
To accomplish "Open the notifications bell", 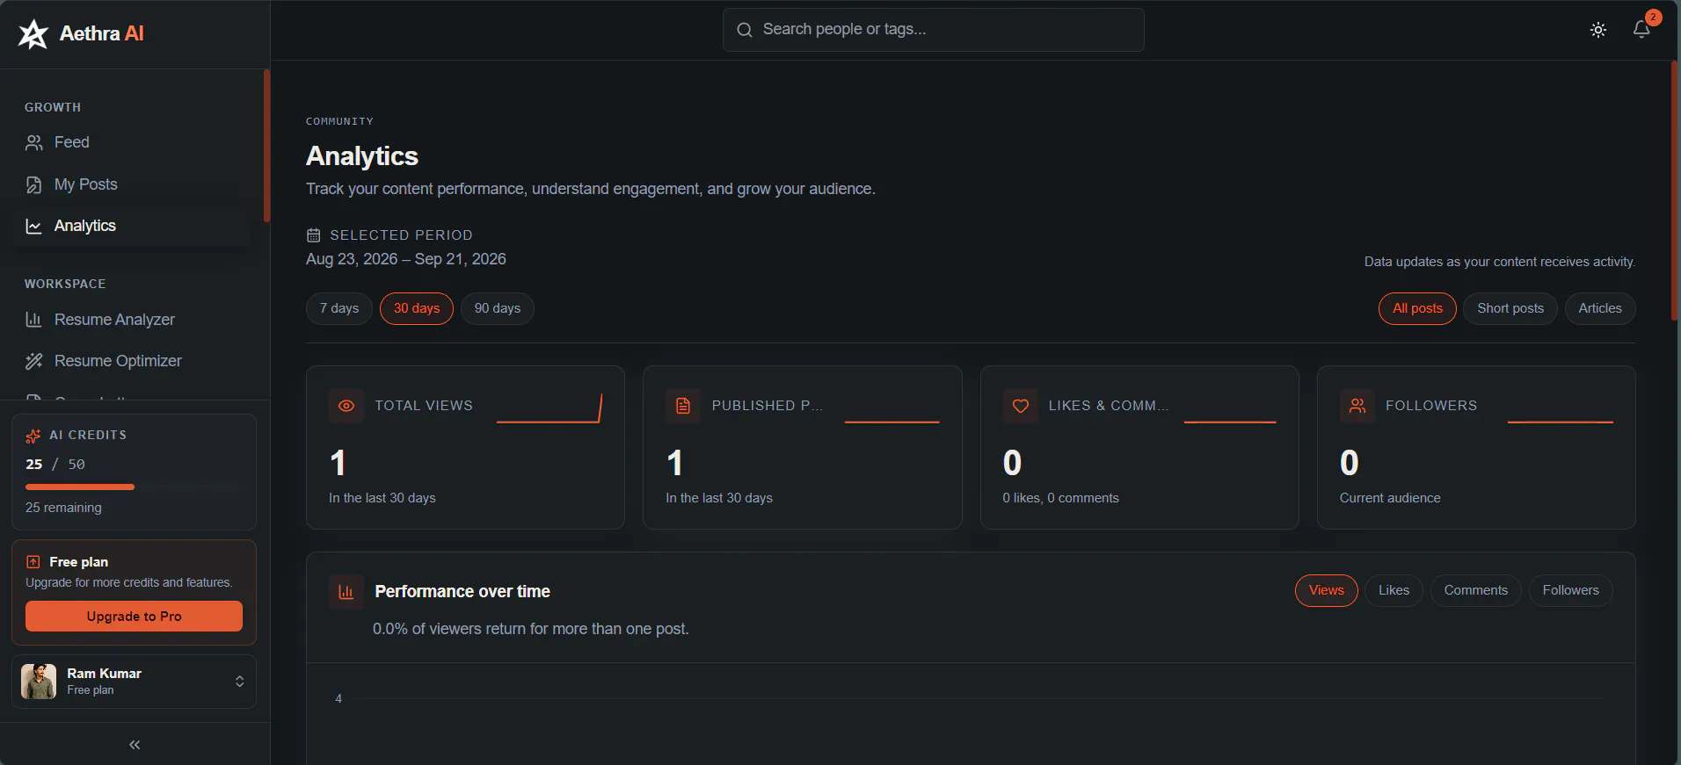I will [1641, 30].
